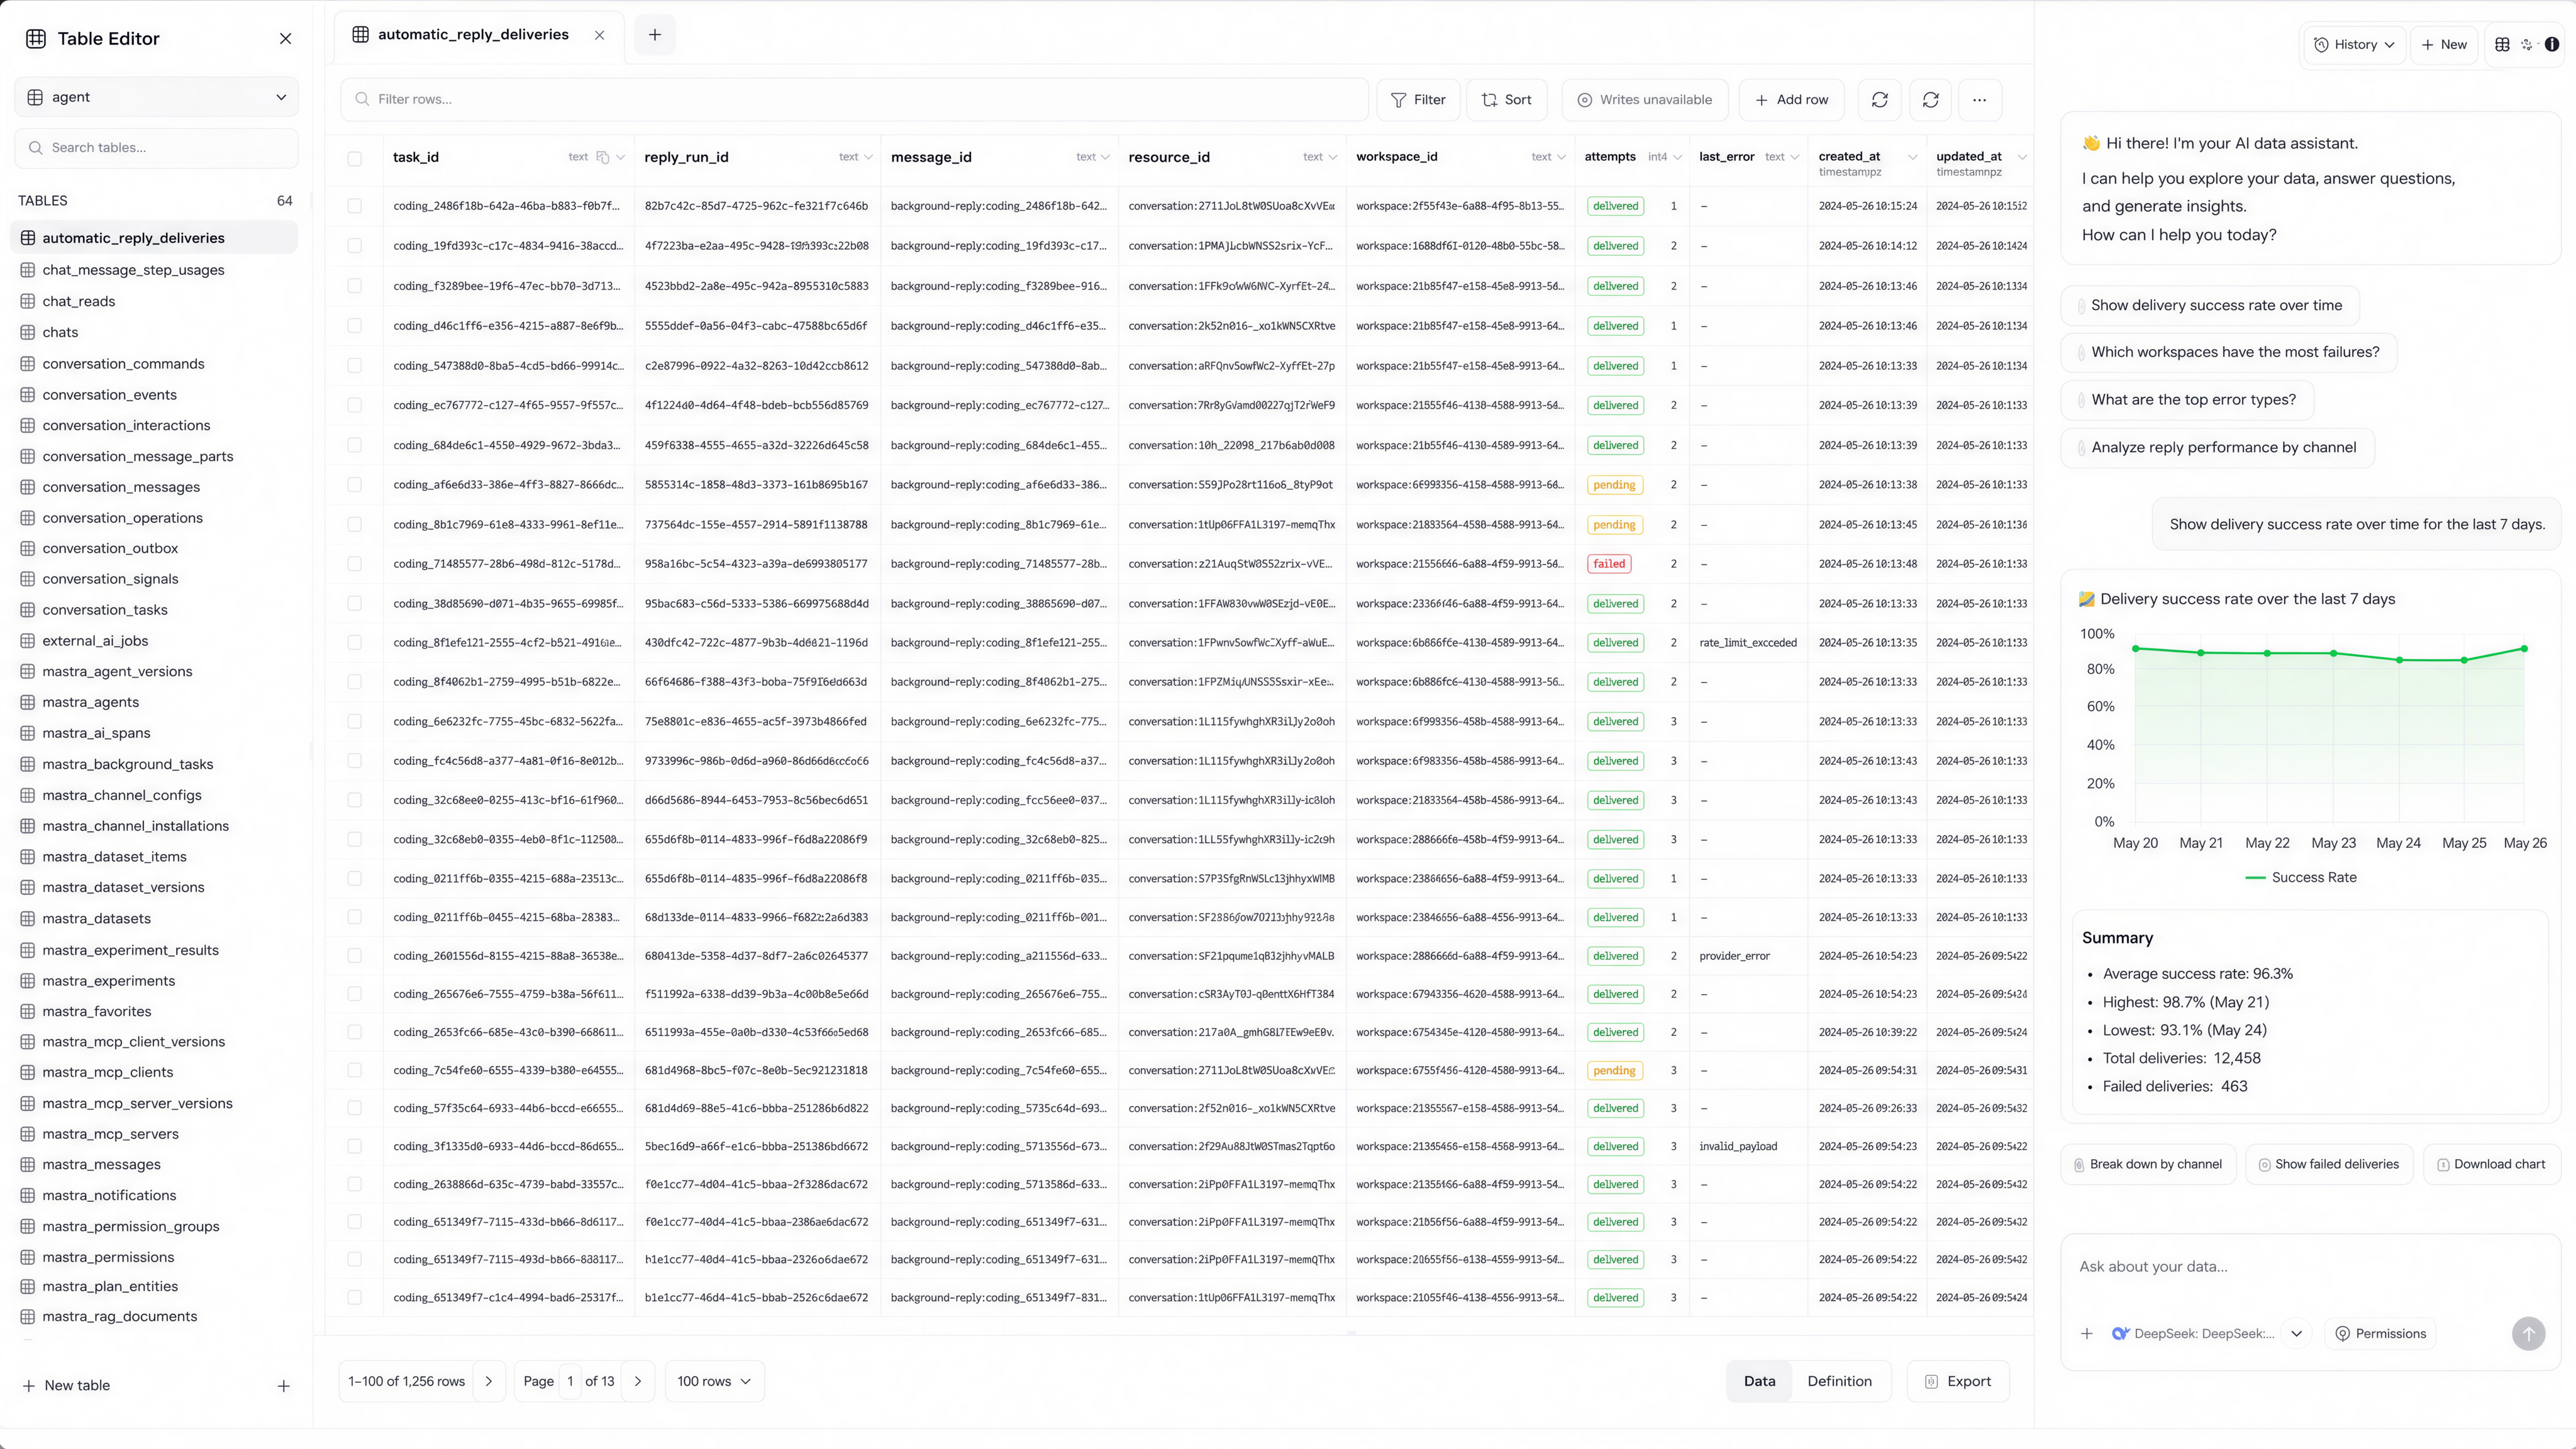
Task: Check row coding_af6e6d33 checkbox
Action: (x=355, y=485)
